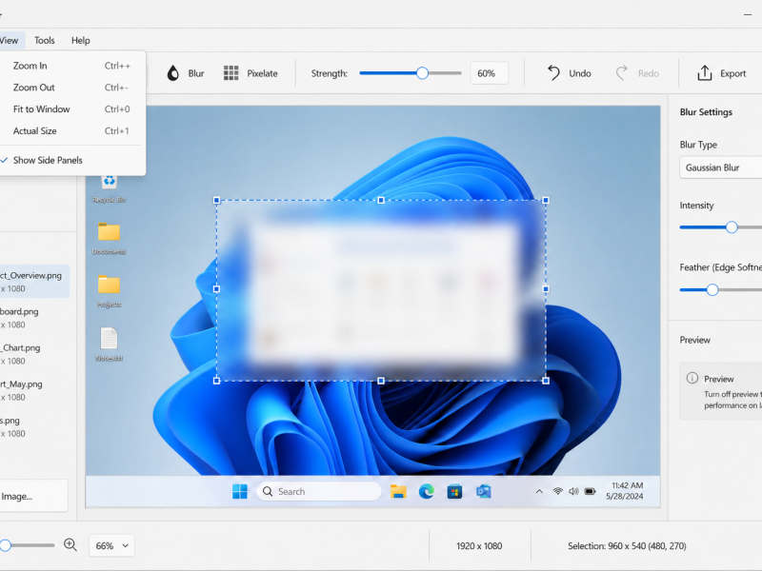
Task: Open the 66% zoom level dropdown
Action: [111, 545]
